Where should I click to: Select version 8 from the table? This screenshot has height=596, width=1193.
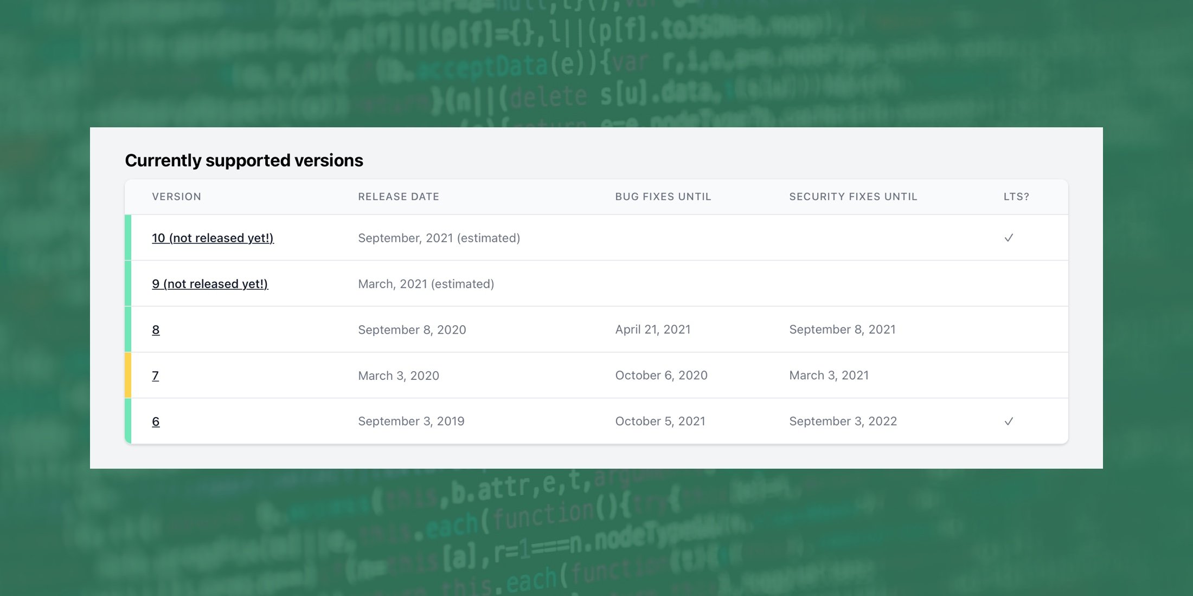156,329
